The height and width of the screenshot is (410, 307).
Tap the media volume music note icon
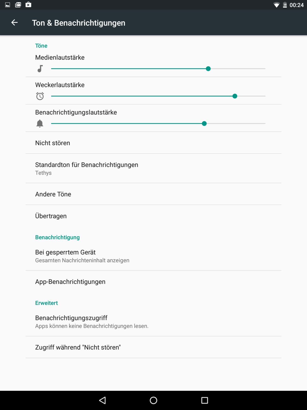click(40, 69)
